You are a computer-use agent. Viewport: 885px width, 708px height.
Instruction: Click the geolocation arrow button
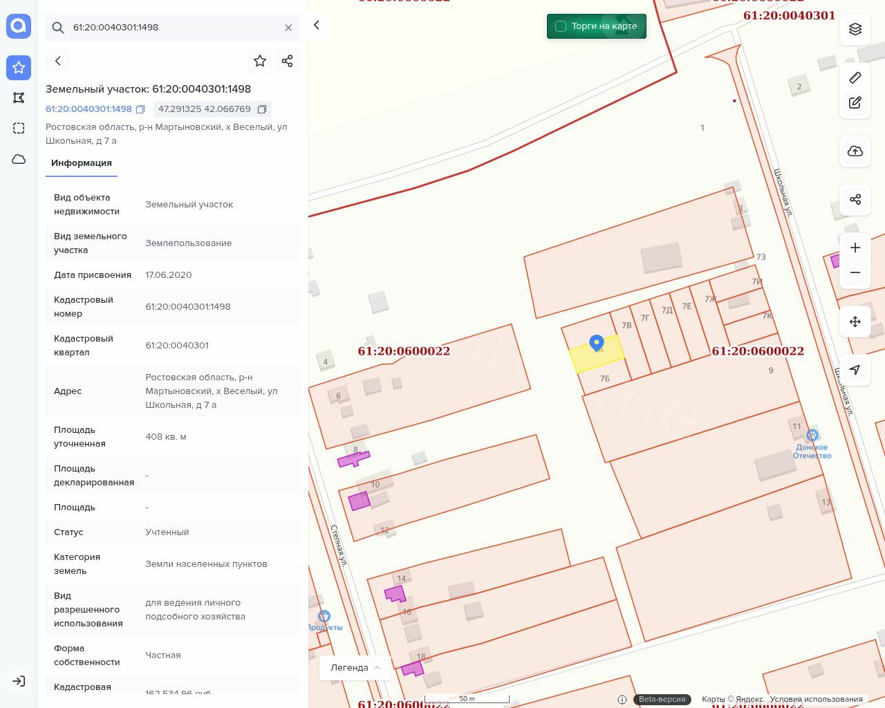[855, 370]
